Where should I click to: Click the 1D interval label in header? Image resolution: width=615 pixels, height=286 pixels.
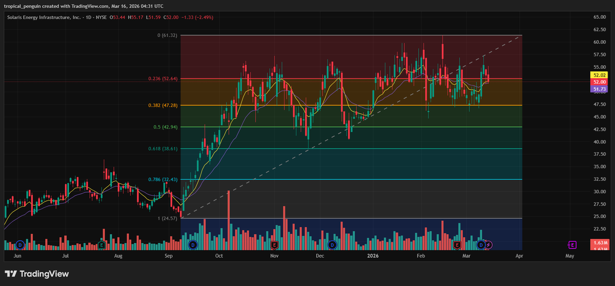[x=90, y=17]
